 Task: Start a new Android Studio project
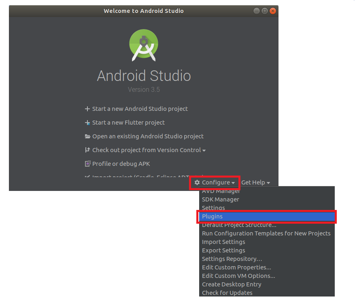[x=140, y=108]
